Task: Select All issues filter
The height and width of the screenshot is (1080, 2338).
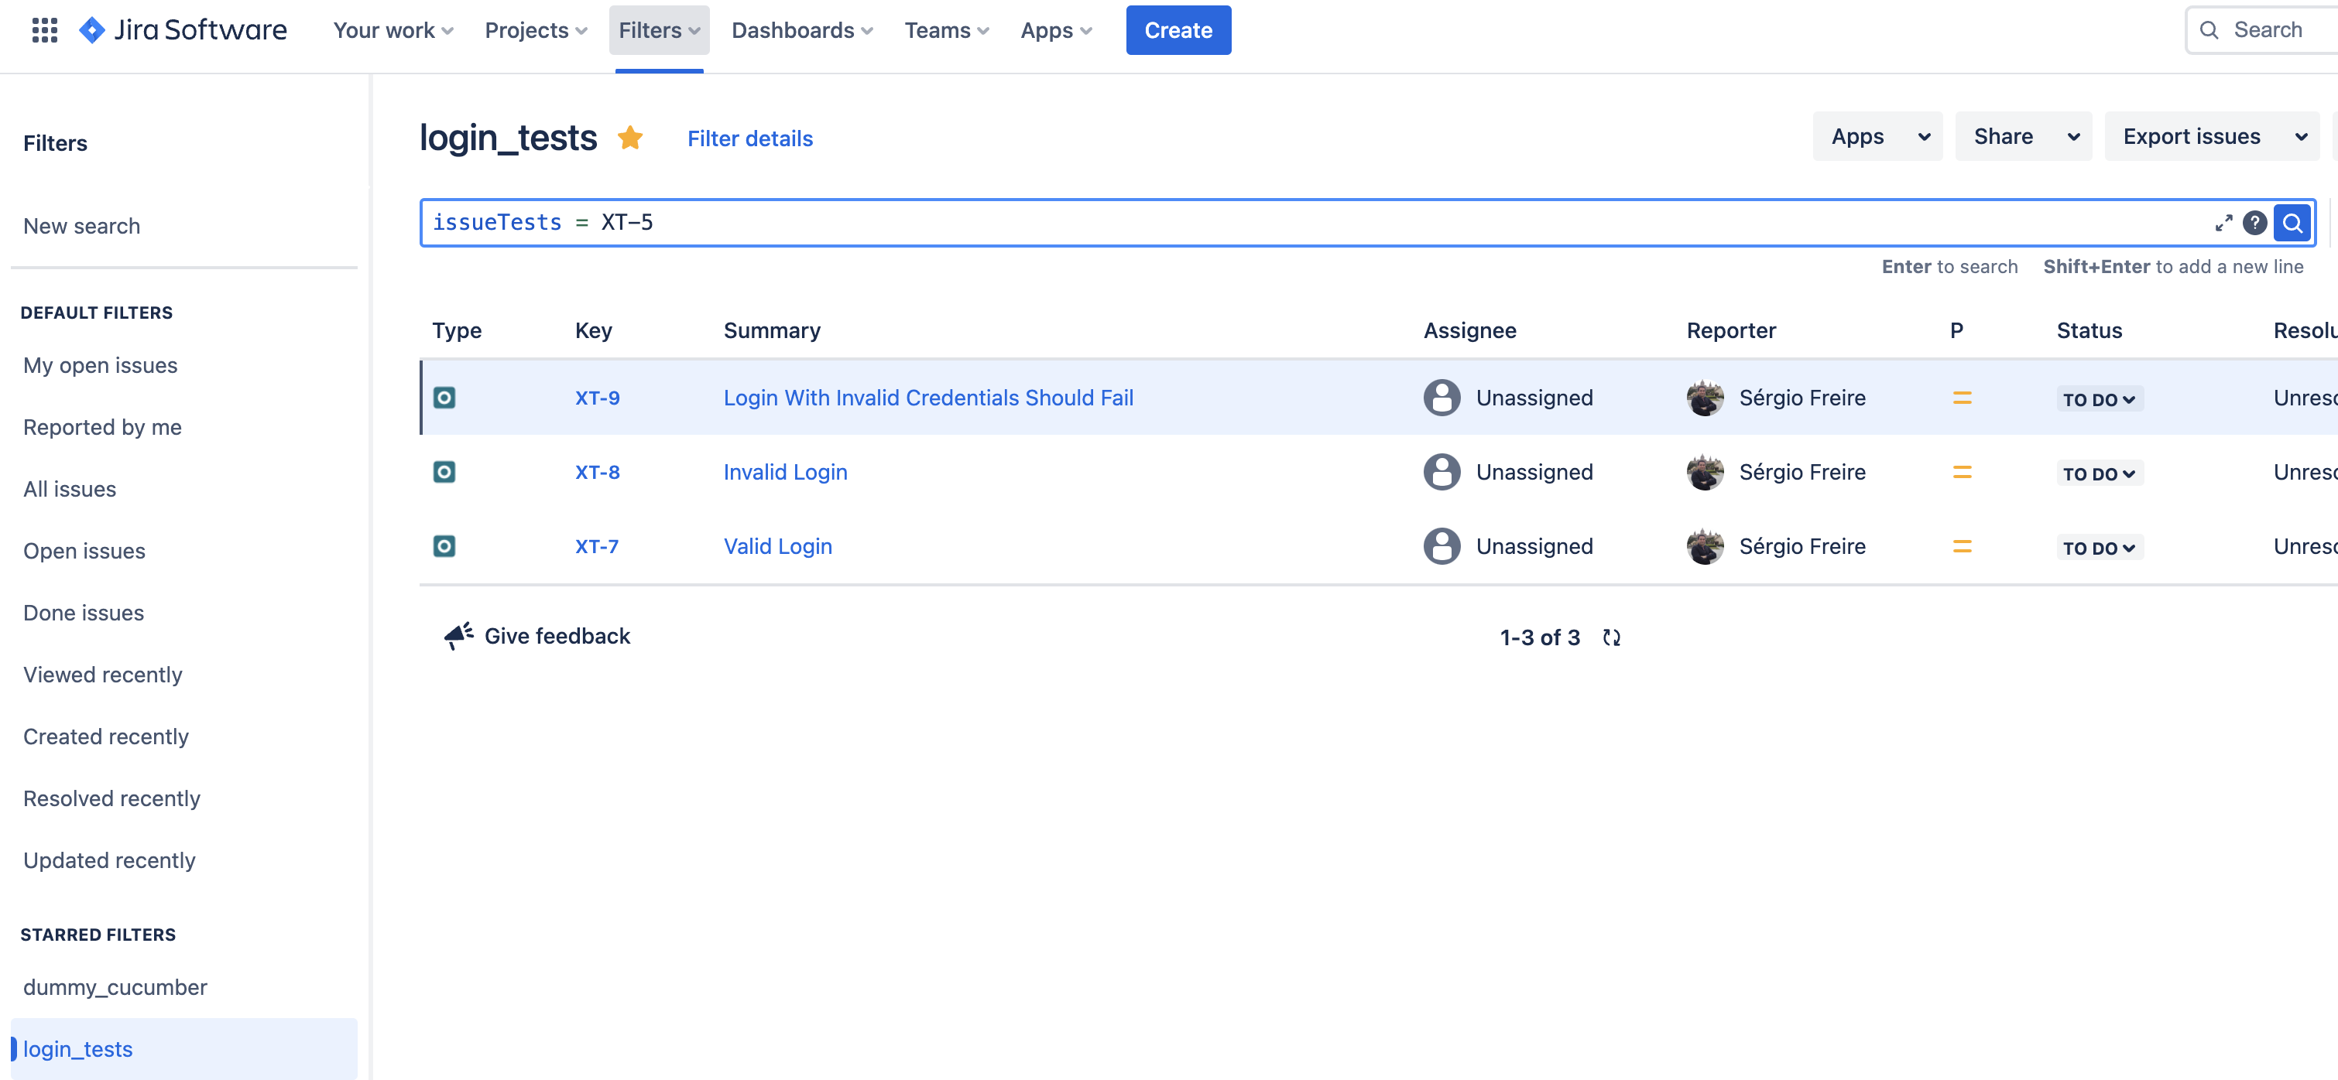Action: (70, 489)
